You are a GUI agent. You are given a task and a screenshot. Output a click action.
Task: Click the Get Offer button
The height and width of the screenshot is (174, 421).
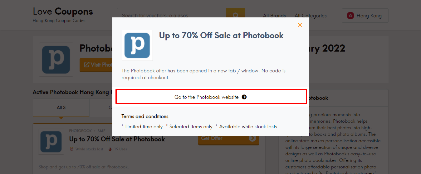point(229,138)
